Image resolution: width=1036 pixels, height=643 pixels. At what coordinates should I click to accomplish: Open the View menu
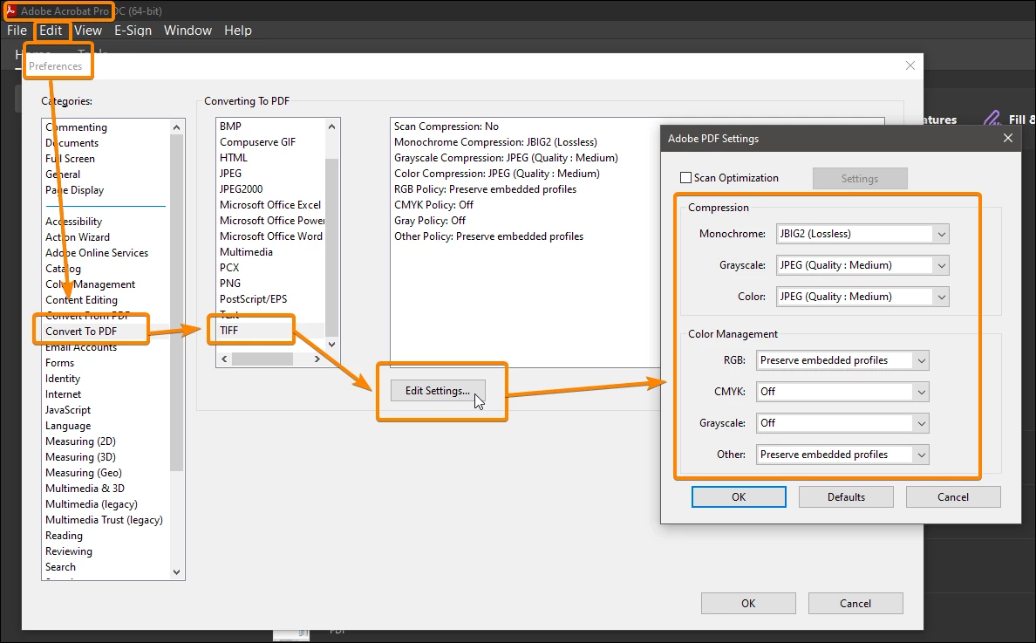(x=88, y=31)
